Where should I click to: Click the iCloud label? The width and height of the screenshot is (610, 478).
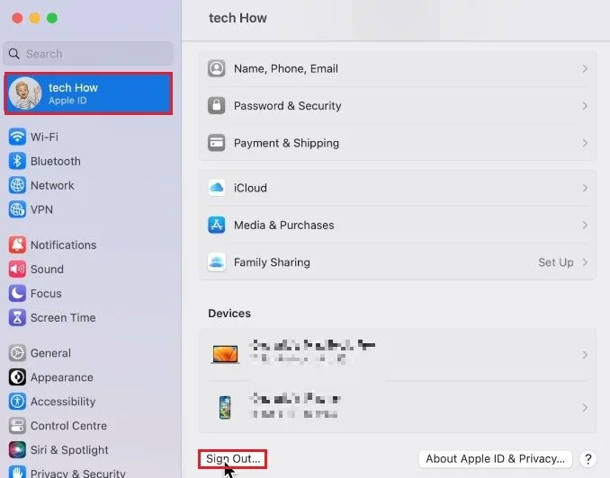[x=250, y=188]
